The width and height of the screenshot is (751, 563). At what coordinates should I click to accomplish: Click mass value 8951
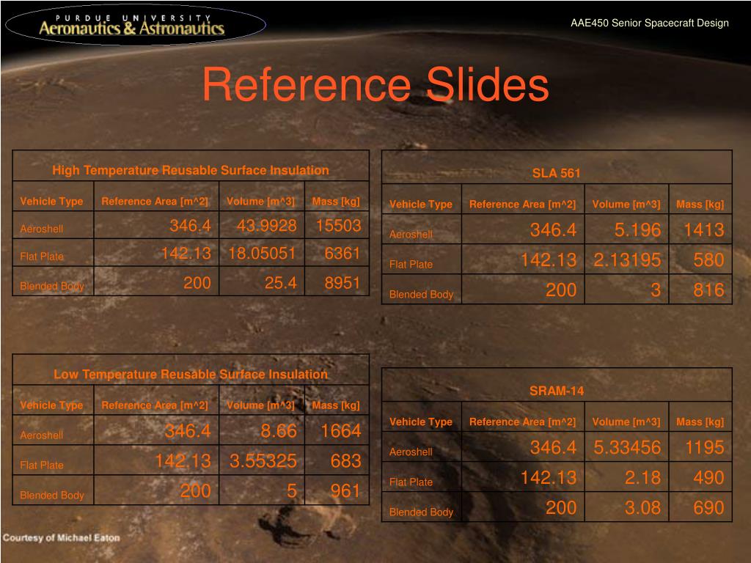pyautogui.click(x=342, y=283)
